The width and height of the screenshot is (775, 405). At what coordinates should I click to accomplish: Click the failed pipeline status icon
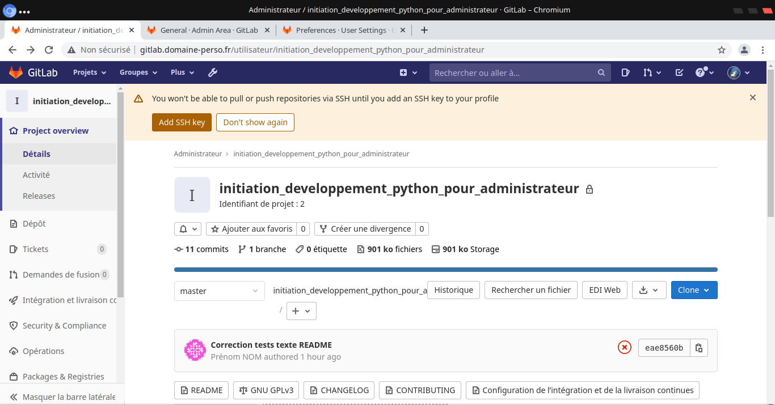[x=624, y=348]
